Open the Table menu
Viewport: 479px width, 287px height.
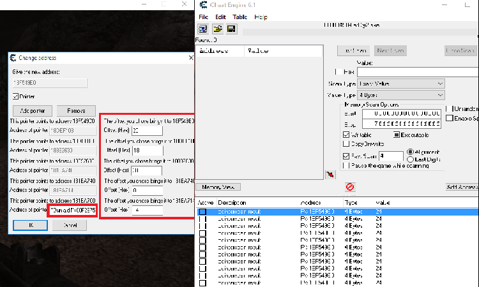240,17
